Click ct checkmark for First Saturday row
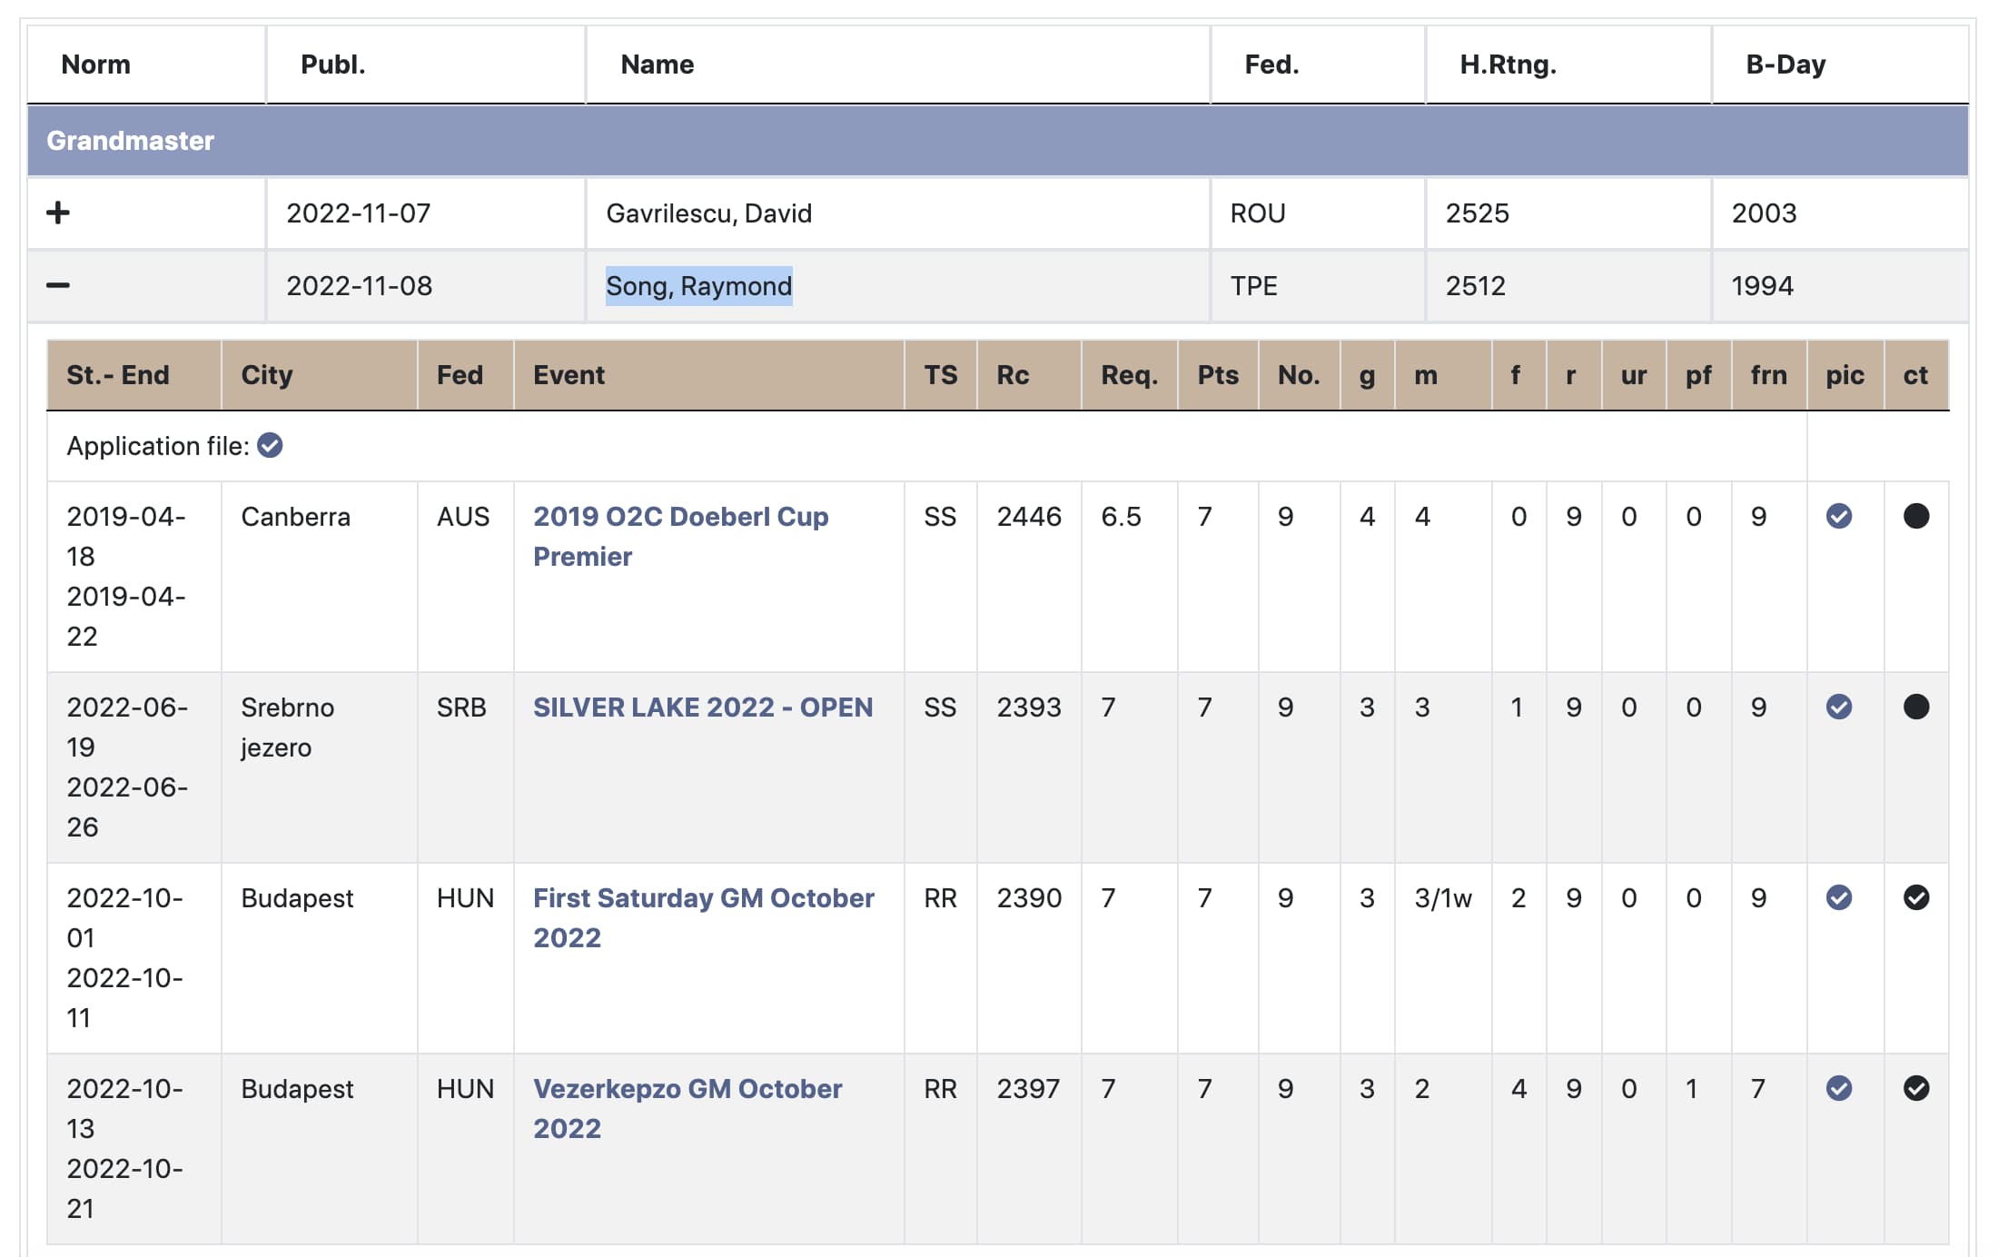 [1916, 898]
